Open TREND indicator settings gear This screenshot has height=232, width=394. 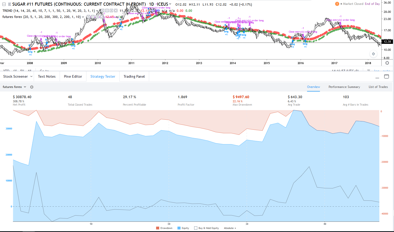click(x=107, y=11)
